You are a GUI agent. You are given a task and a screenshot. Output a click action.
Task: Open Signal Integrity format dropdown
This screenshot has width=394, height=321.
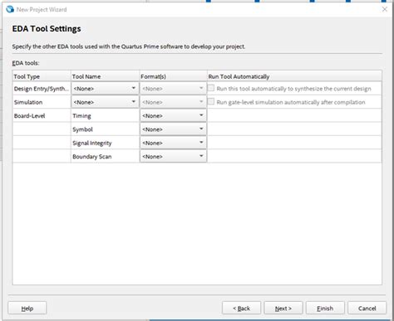click(173, 143)
